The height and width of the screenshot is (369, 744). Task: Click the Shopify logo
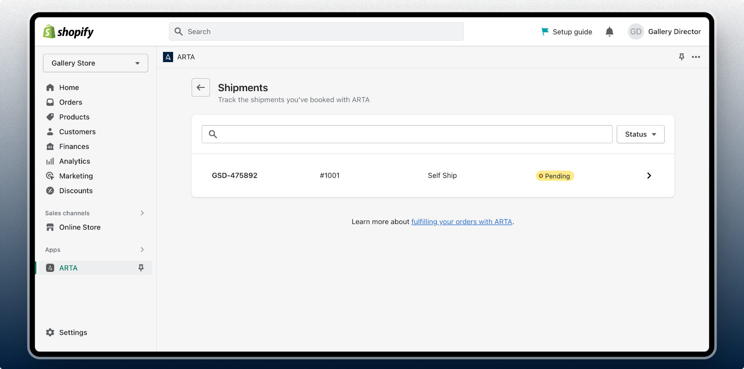[68, 32]
